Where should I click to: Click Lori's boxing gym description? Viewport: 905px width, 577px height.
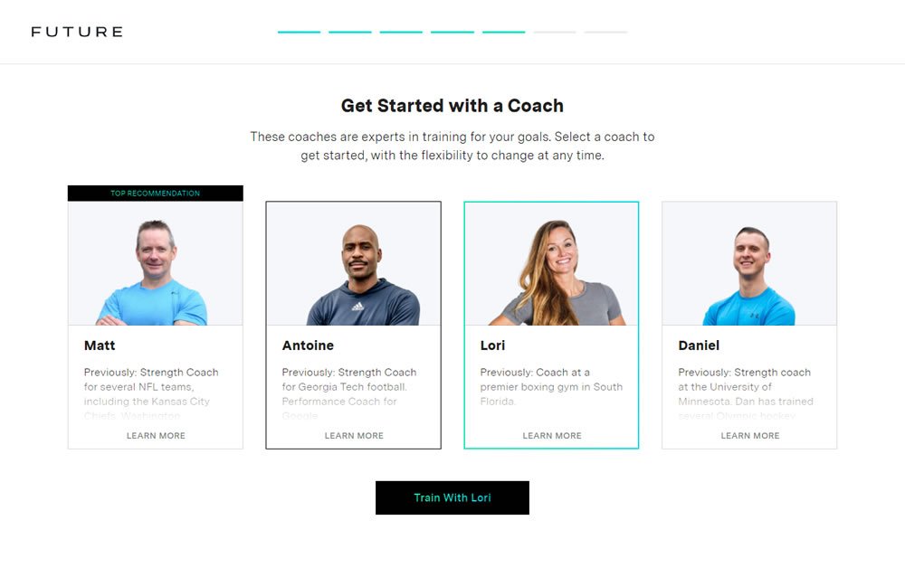tap(551, 386)
